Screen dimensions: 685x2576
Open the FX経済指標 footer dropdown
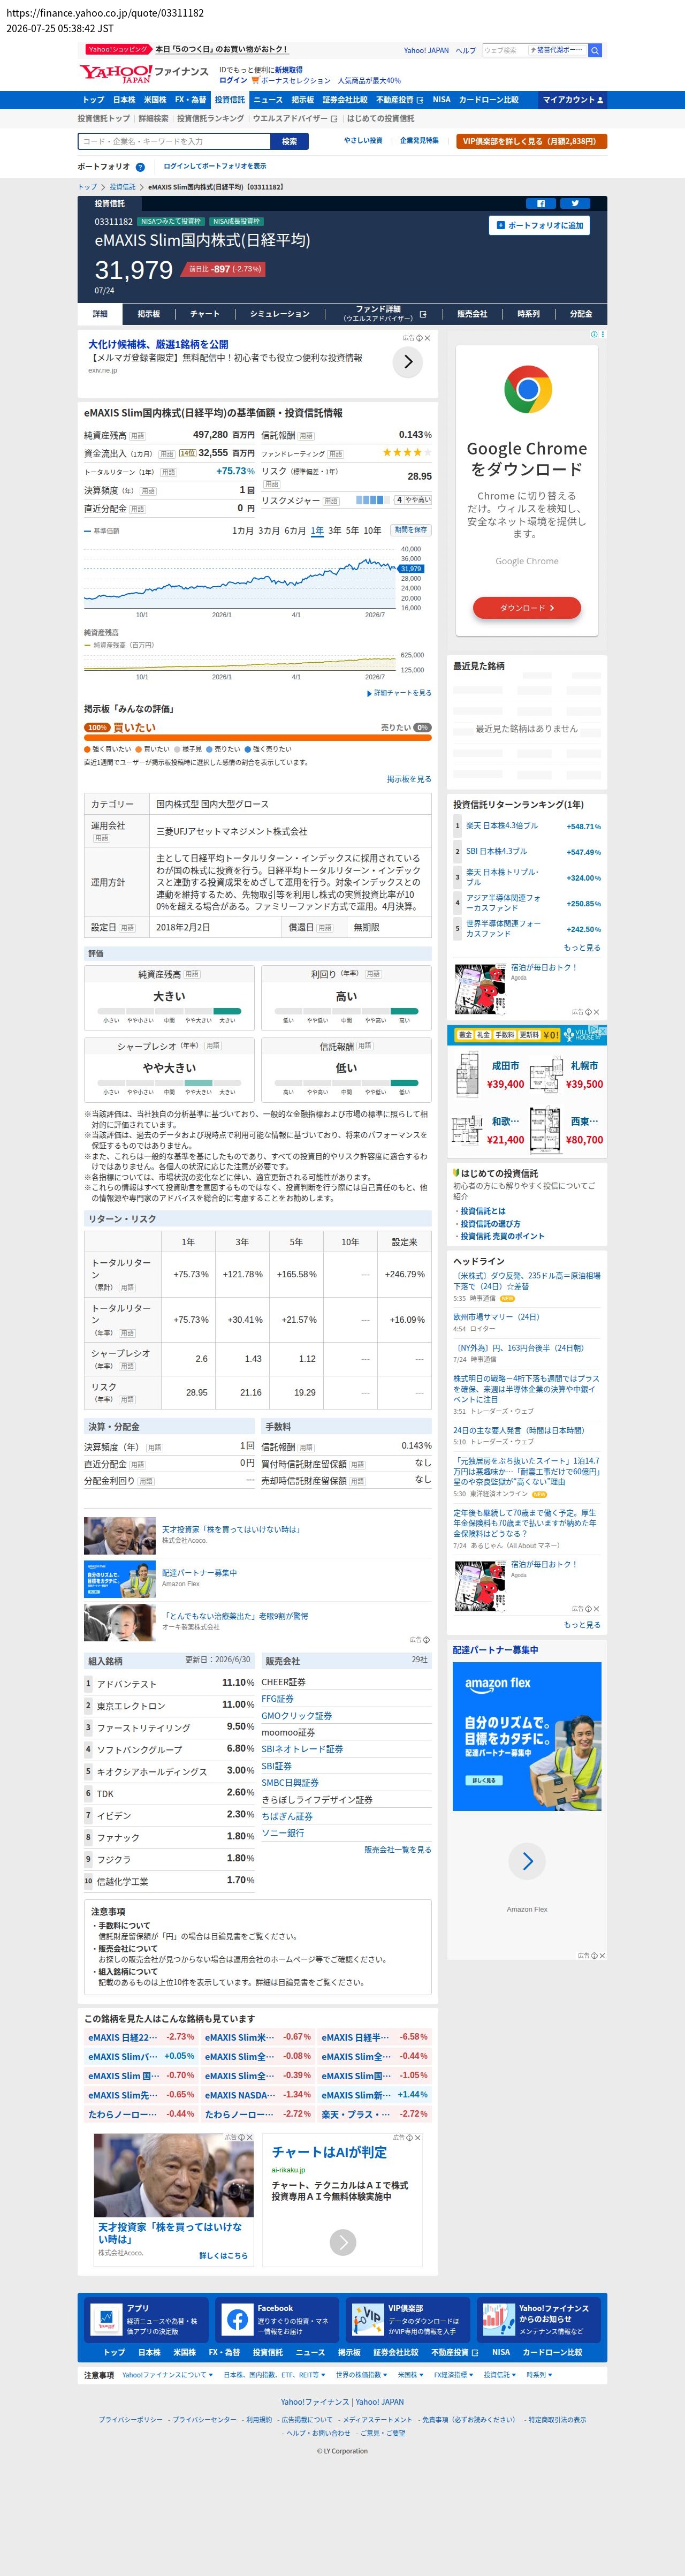tap(454, 2375)
